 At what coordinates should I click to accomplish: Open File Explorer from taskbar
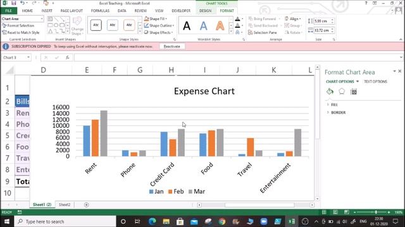pos(166,221)
